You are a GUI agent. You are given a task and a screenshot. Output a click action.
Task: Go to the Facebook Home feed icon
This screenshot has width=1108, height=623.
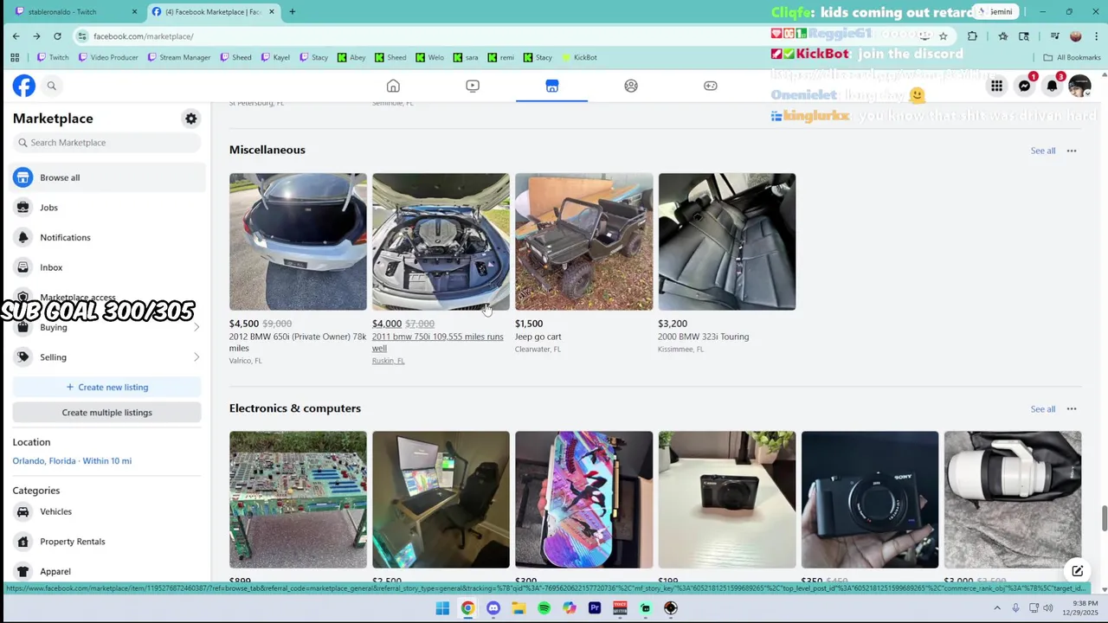coord(393,86)
